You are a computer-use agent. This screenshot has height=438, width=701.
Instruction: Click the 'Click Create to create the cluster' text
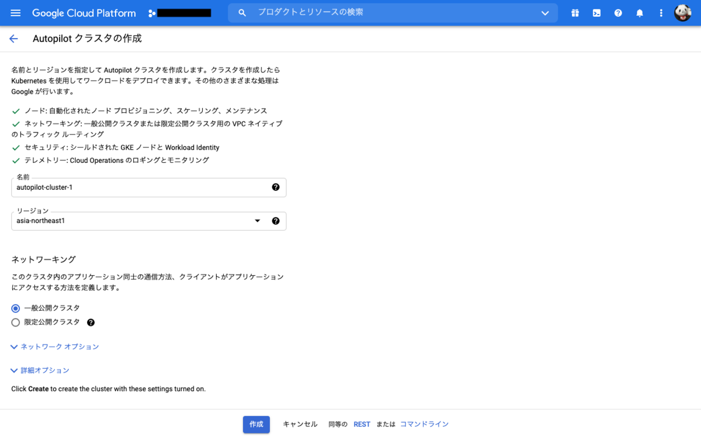[x=109, y=389]
